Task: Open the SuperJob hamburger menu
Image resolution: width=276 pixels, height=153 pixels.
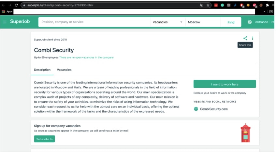Action: 5,22
